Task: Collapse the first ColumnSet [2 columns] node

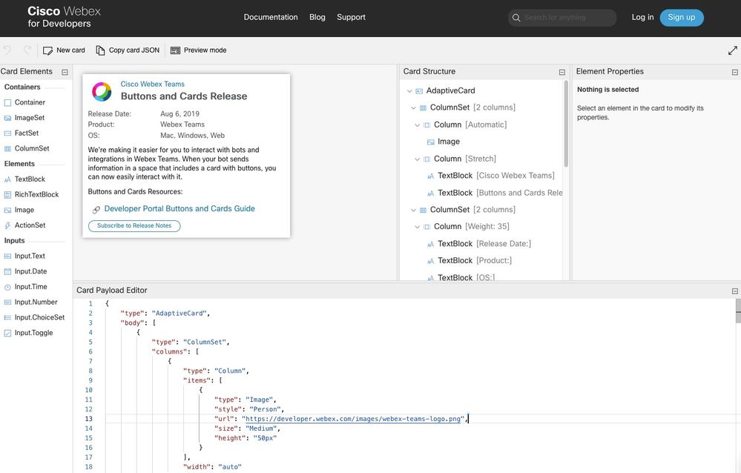Action: [413, 107]
